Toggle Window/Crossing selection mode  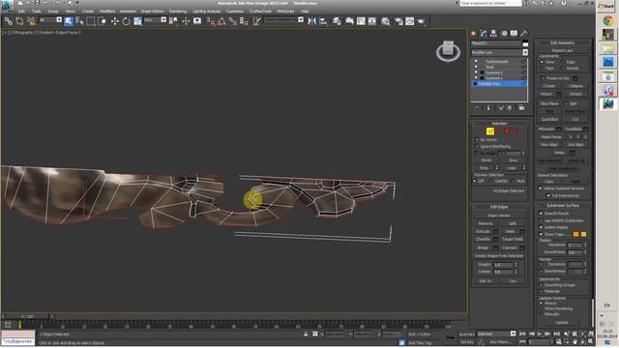pyautogui.click(x=103, y=21)
